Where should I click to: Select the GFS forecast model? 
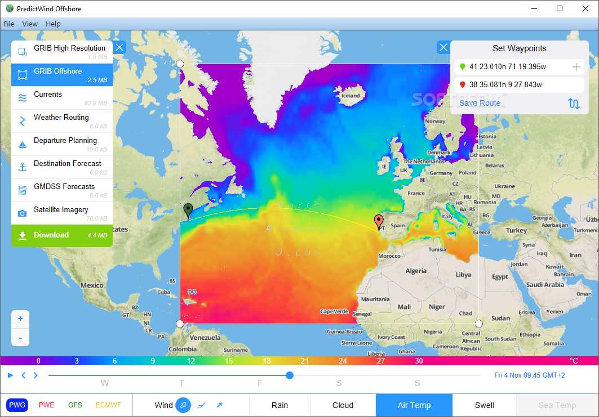click(x=75, y=405)
